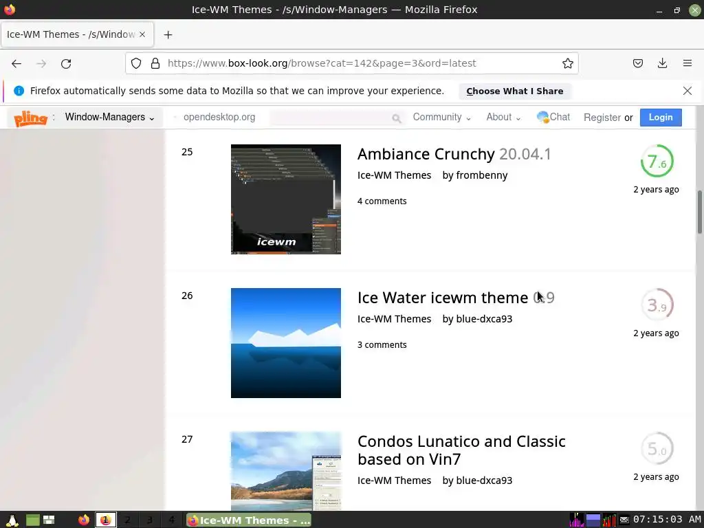Click the blue Login button
The width and height of the screenshot is (704, 528).
[x=661, y=117]
